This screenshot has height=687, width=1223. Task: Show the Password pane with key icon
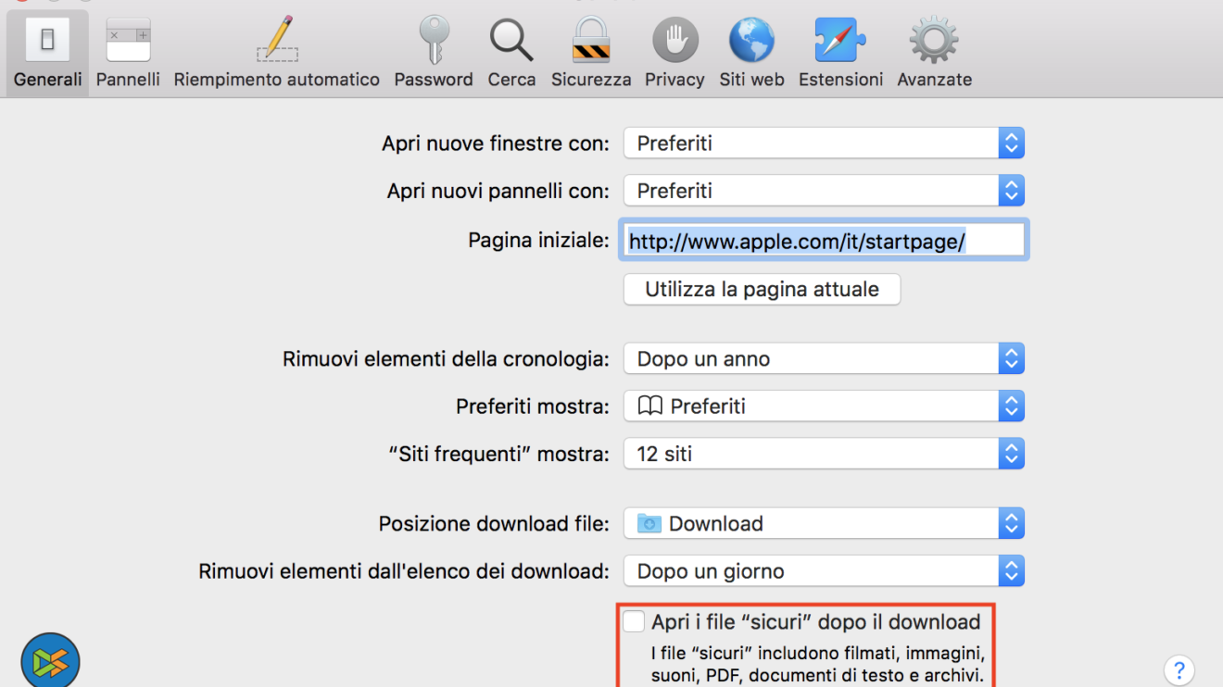point(434,54)
